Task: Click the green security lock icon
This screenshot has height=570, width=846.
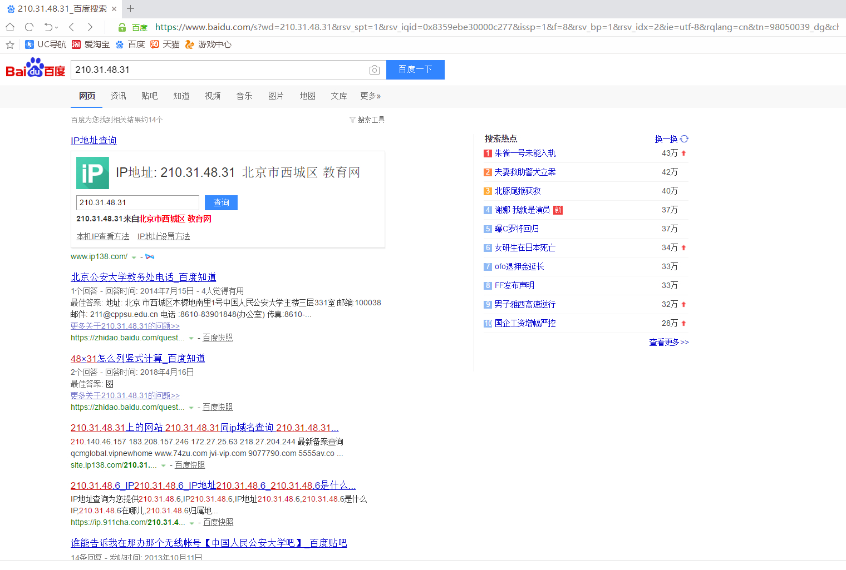Action: (x=122, y=27)
